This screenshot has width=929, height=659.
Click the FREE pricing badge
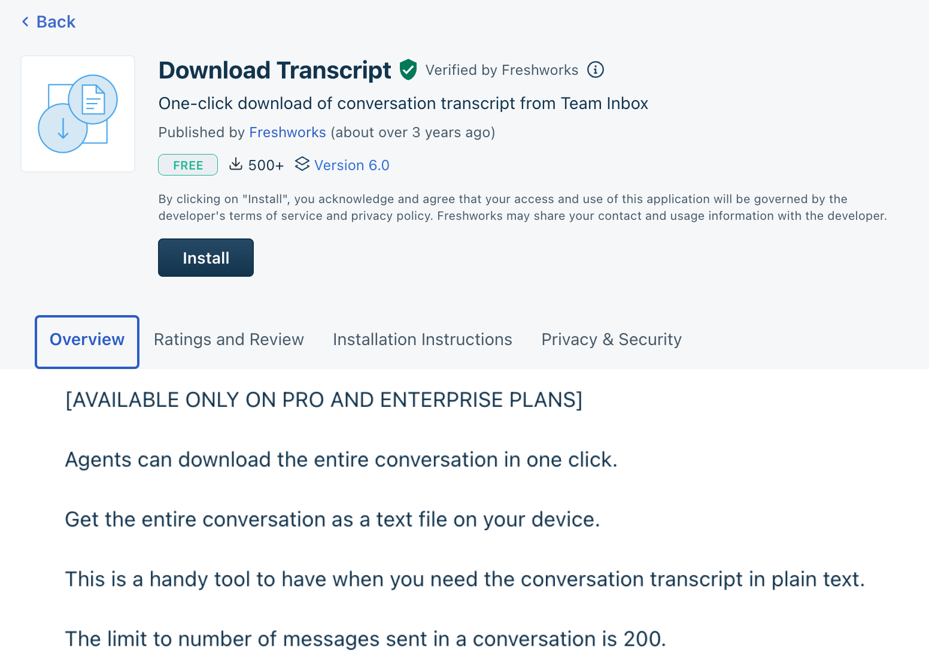point(187,164)
